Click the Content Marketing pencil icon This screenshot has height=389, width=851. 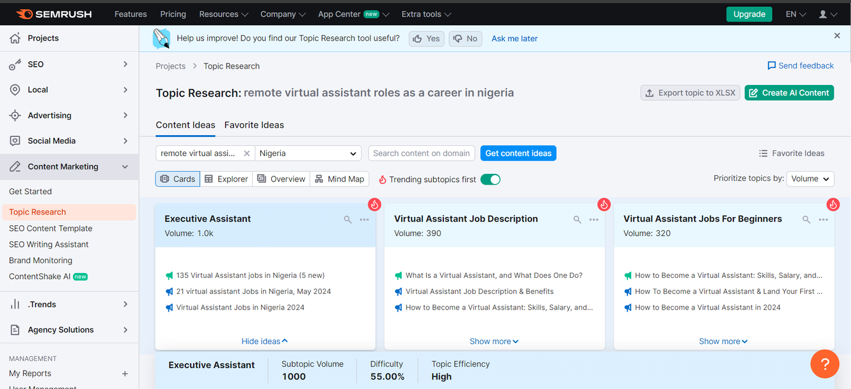[x=15, y=167]
